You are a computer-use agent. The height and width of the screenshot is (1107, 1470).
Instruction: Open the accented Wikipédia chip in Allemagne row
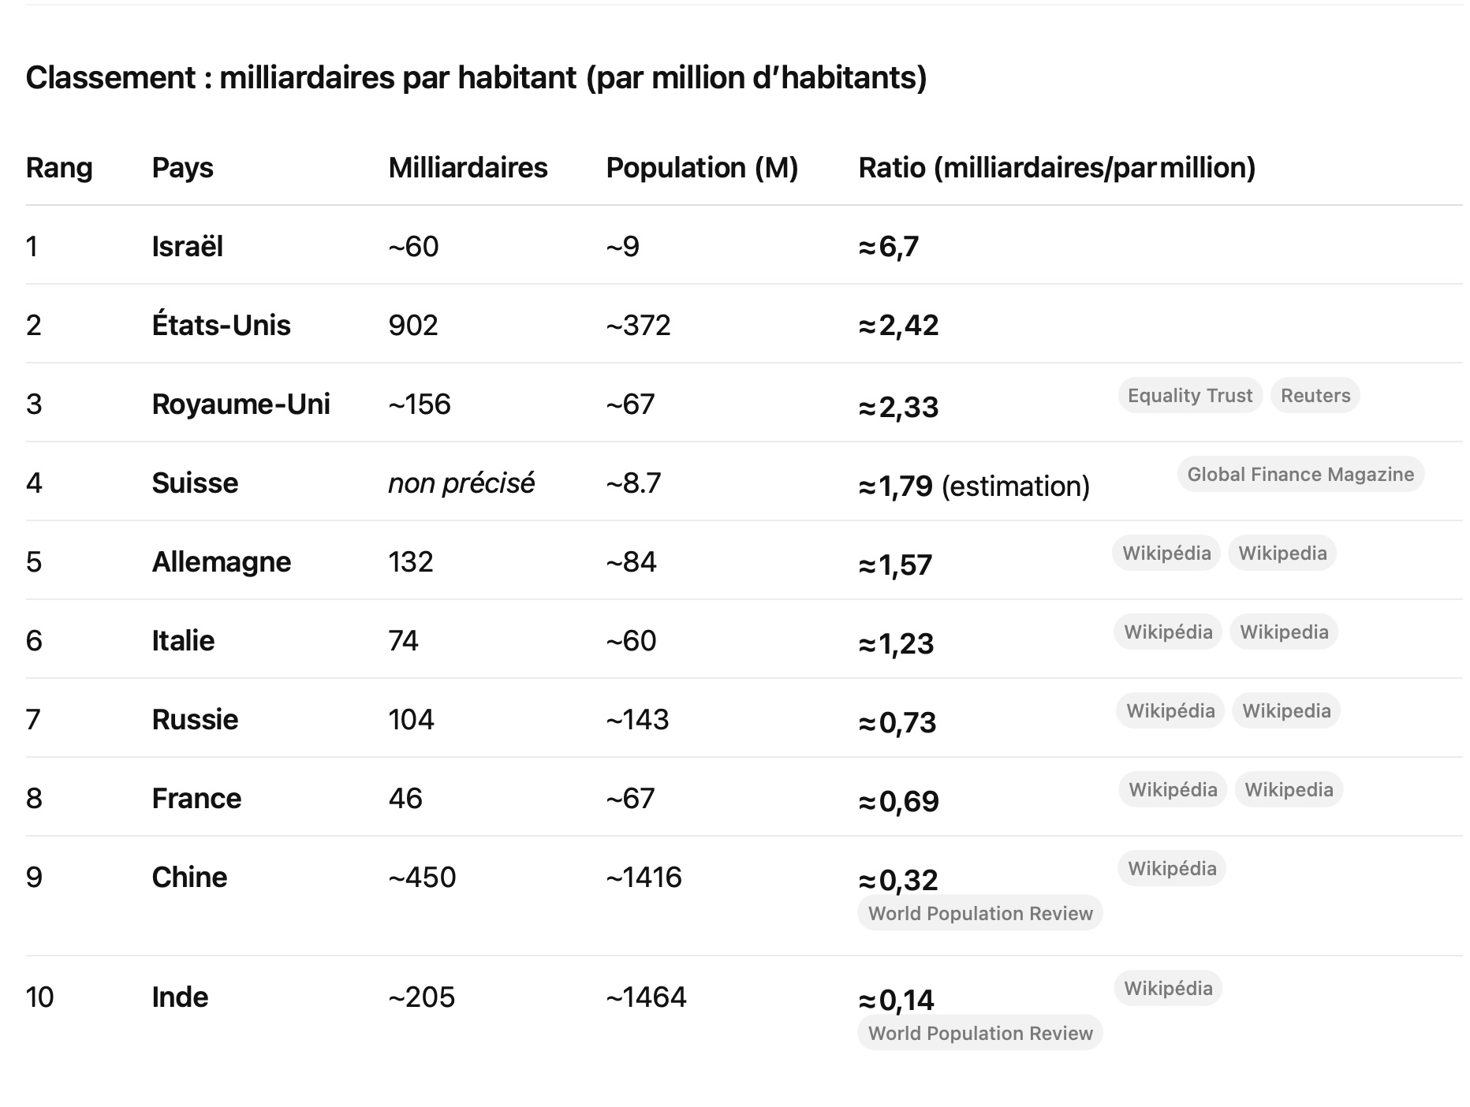1166,553
